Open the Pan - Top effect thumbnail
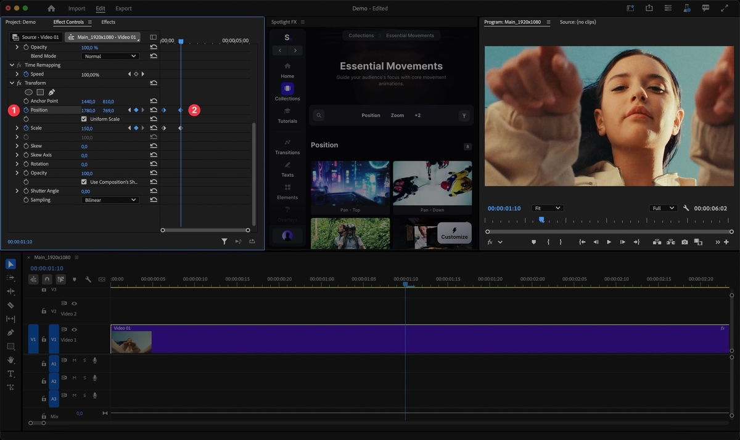The width and height of the screenshot is (740, 440). tap(350, 183)
